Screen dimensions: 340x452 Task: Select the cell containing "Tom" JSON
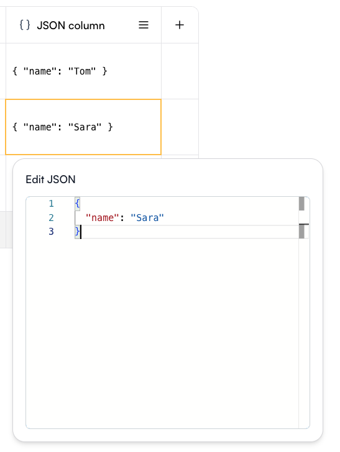(x=83, y=71)
